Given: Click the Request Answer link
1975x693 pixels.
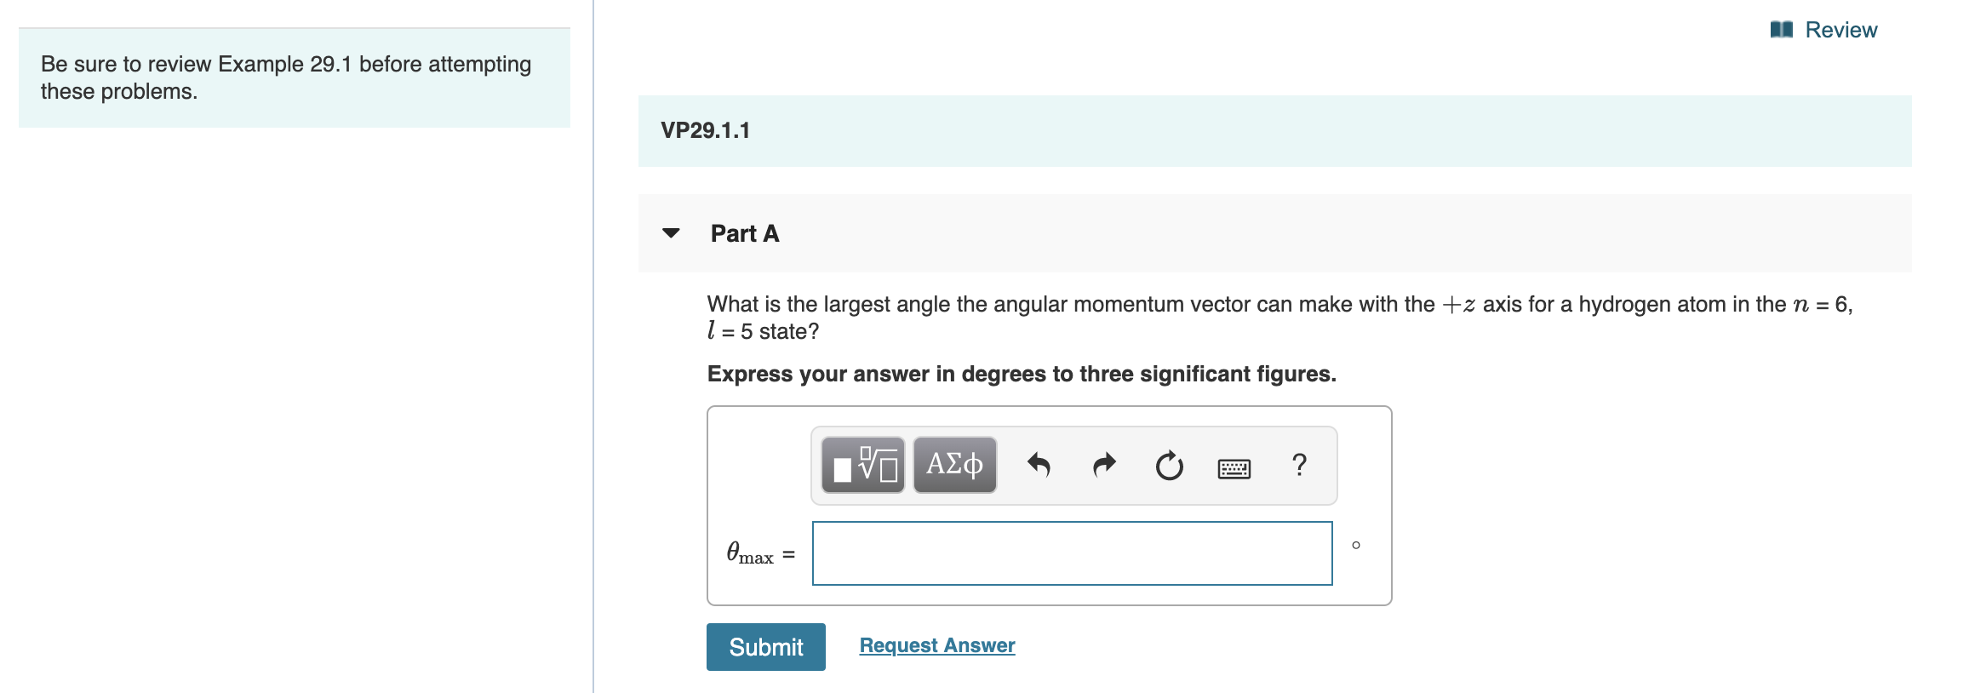Looking at the screenshot, I should click(937, 645).
